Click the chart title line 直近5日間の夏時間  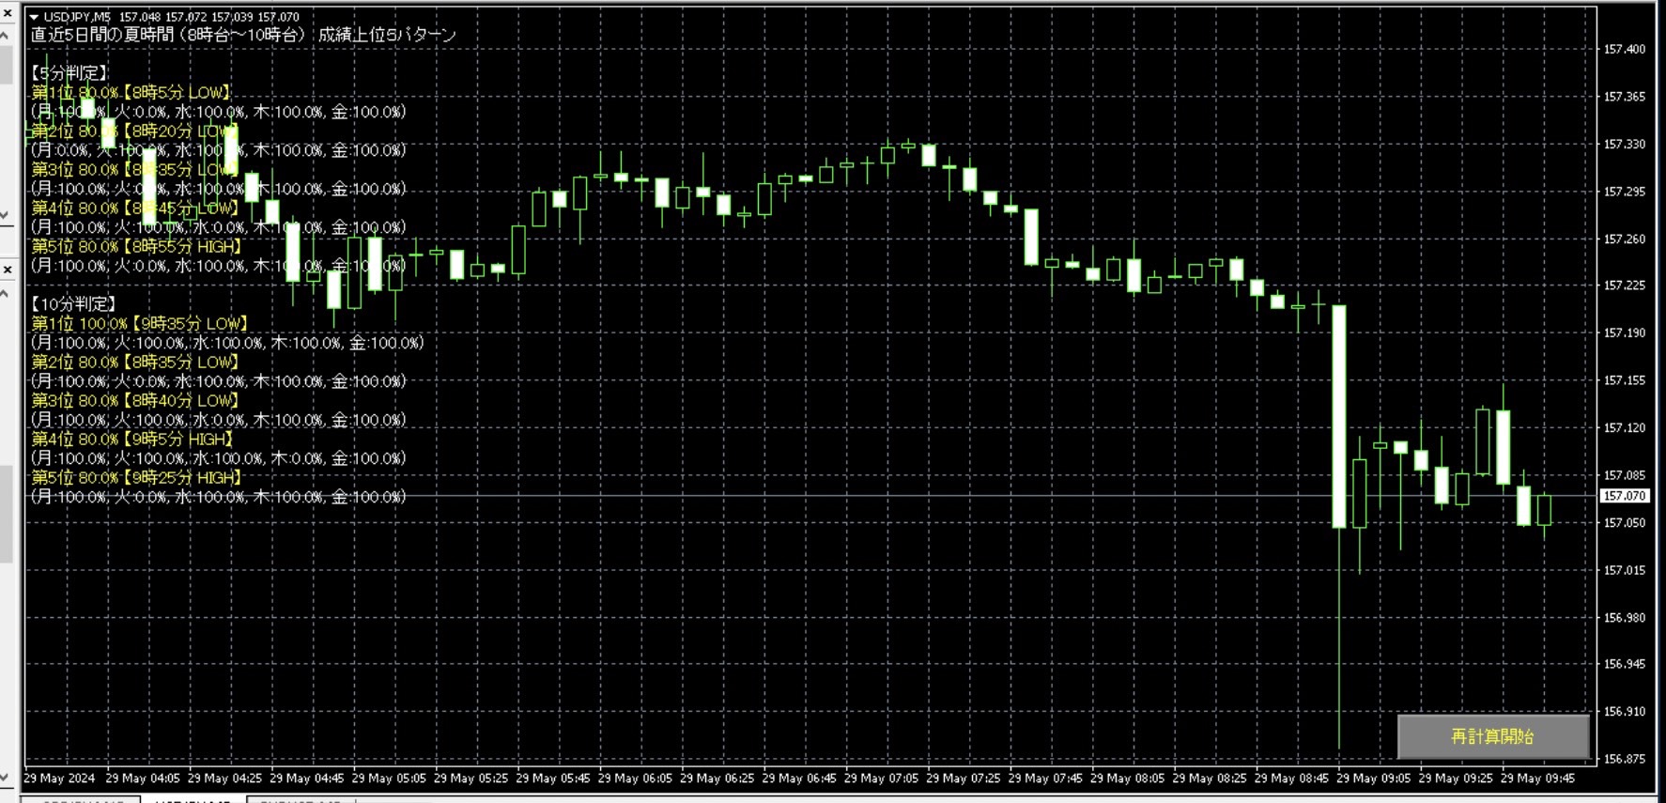pyautogui.click(x=243, y=36)
